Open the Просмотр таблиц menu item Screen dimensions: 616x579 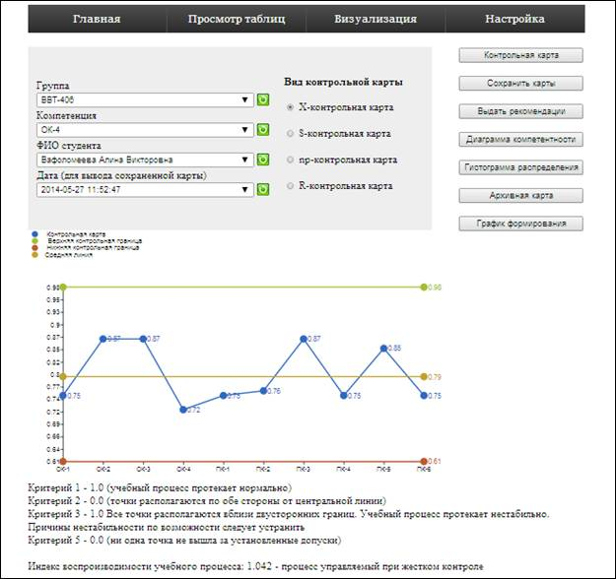tap(237, 19)
